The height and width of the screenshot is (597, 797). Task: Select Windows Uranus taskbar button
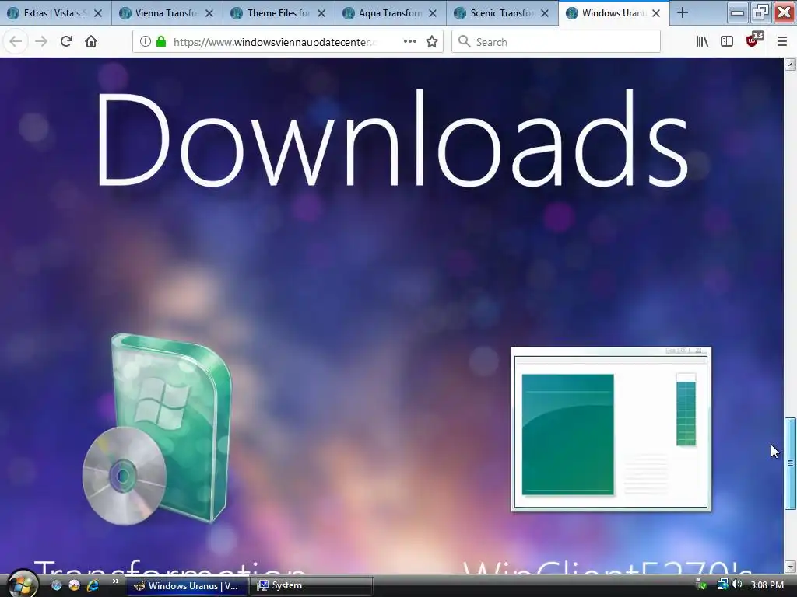pyautogui.click(x=187, y=585)
